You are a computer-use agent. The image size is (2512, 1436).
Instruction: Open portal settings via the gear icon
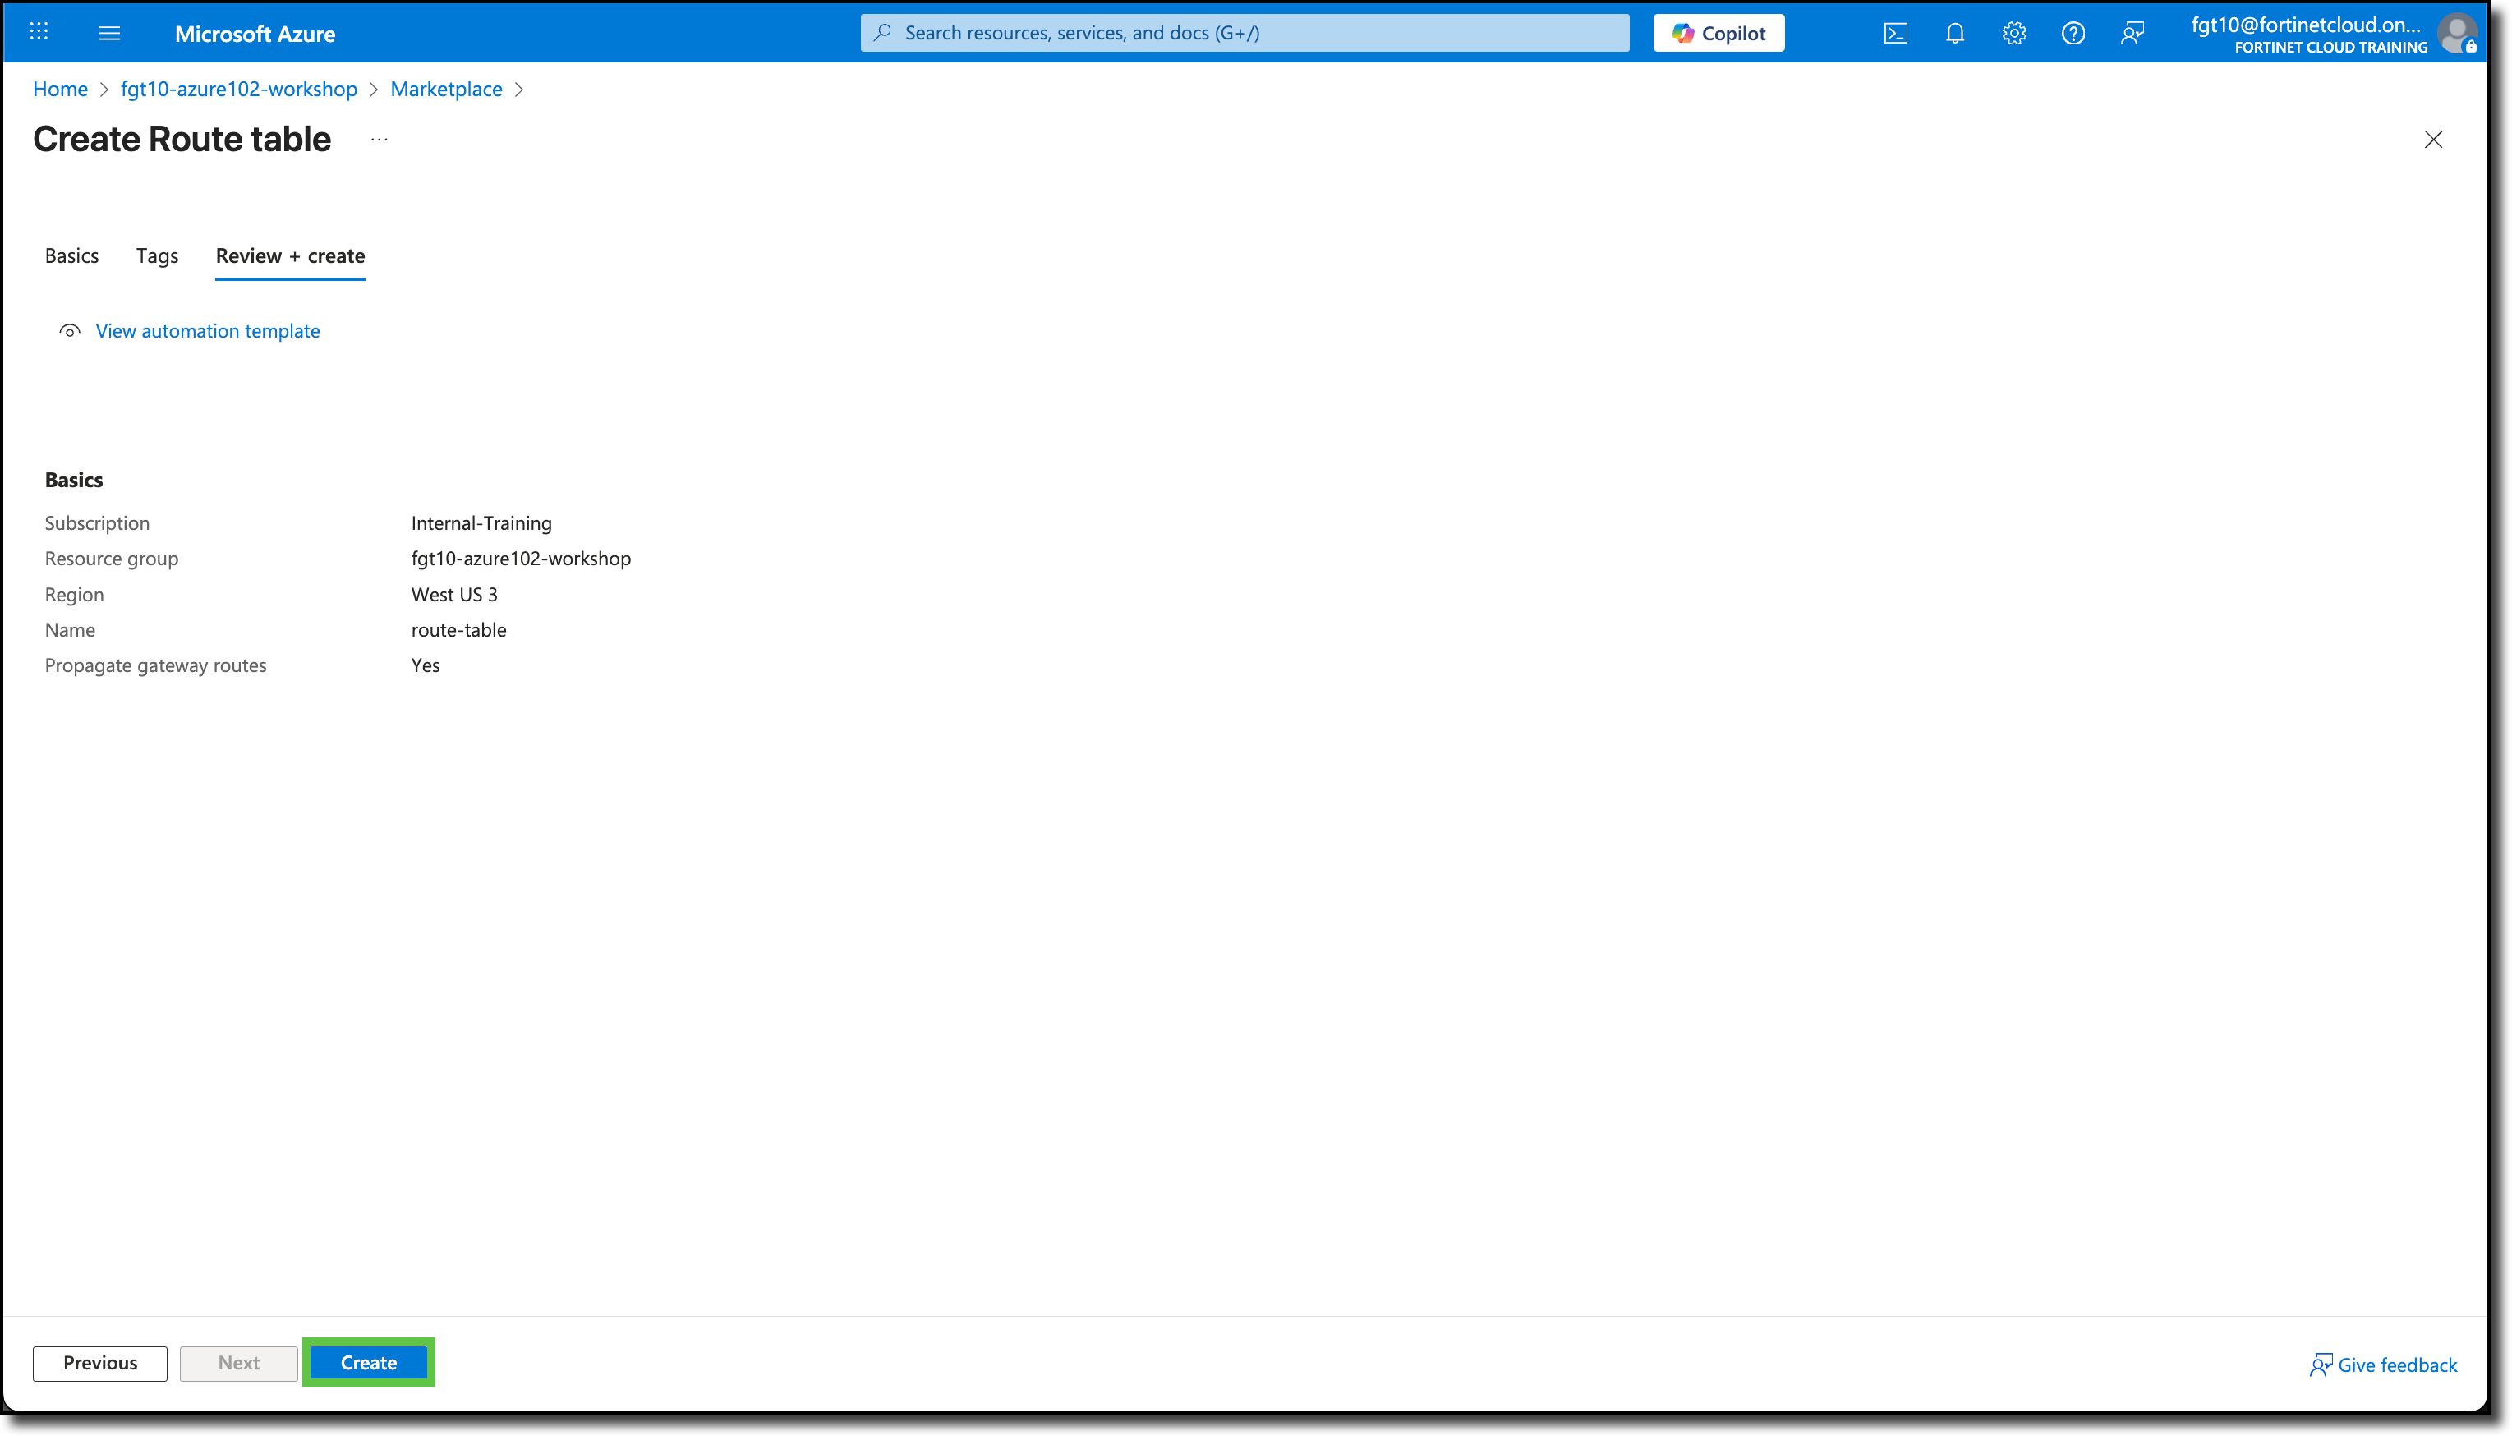pos(2013,33)
